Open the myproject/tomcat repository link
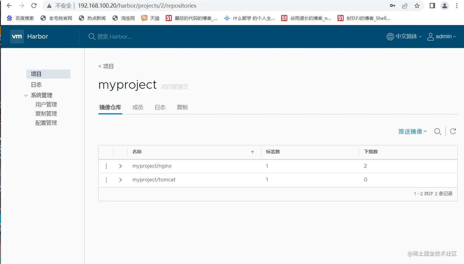The width and height of the screenshot is (464, 264). (x=154, y=180)
